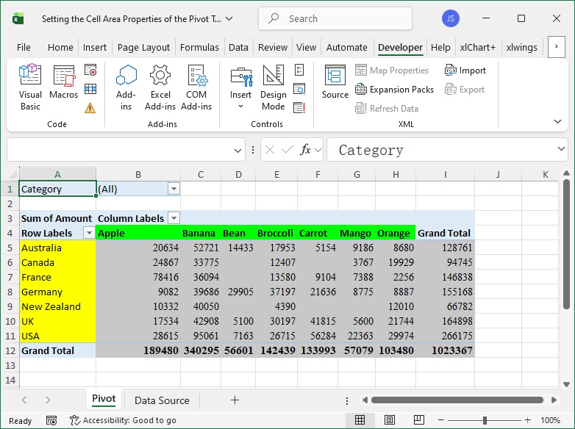Select the Apple column label cell
Image resolution: width=575 pixels, height=429 pixels.
138,233
